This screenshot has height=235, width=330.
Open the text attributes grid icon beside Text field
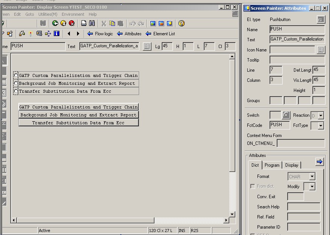tap(146, 46)
